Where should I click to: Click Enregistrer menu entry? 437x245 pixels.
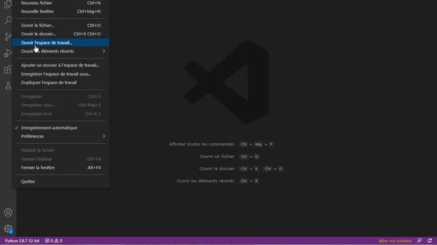coord(61,97)
